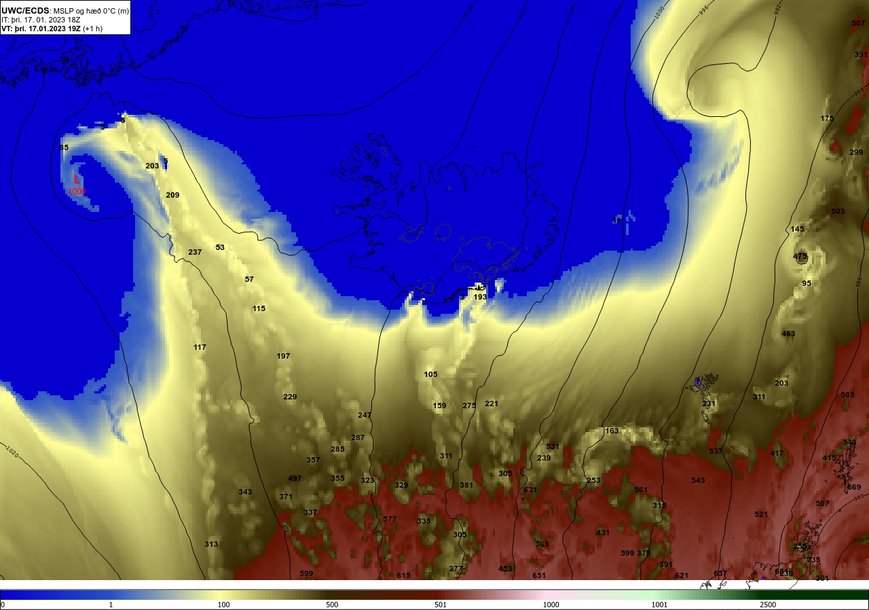Click the 'MSLP og hæð 0°C (m)' label

pyautogui.click(x=91, y=11)
